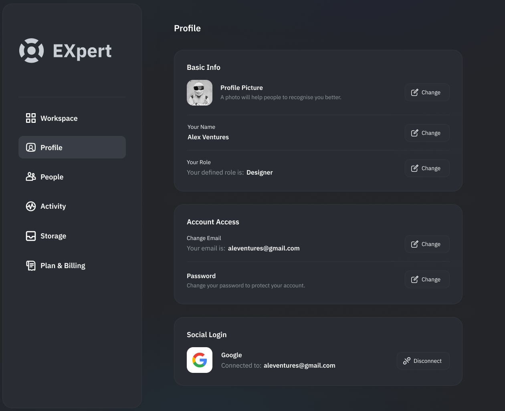The height and width of the screenshot is (411, 505).
Task: Click the People group icon
Action: [31, 177]
